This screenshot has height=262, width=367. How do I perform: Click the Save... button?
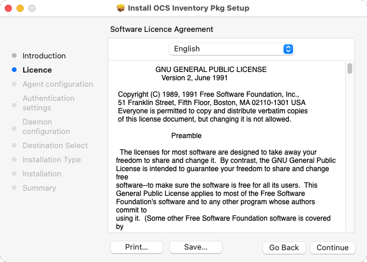[196, 247]
